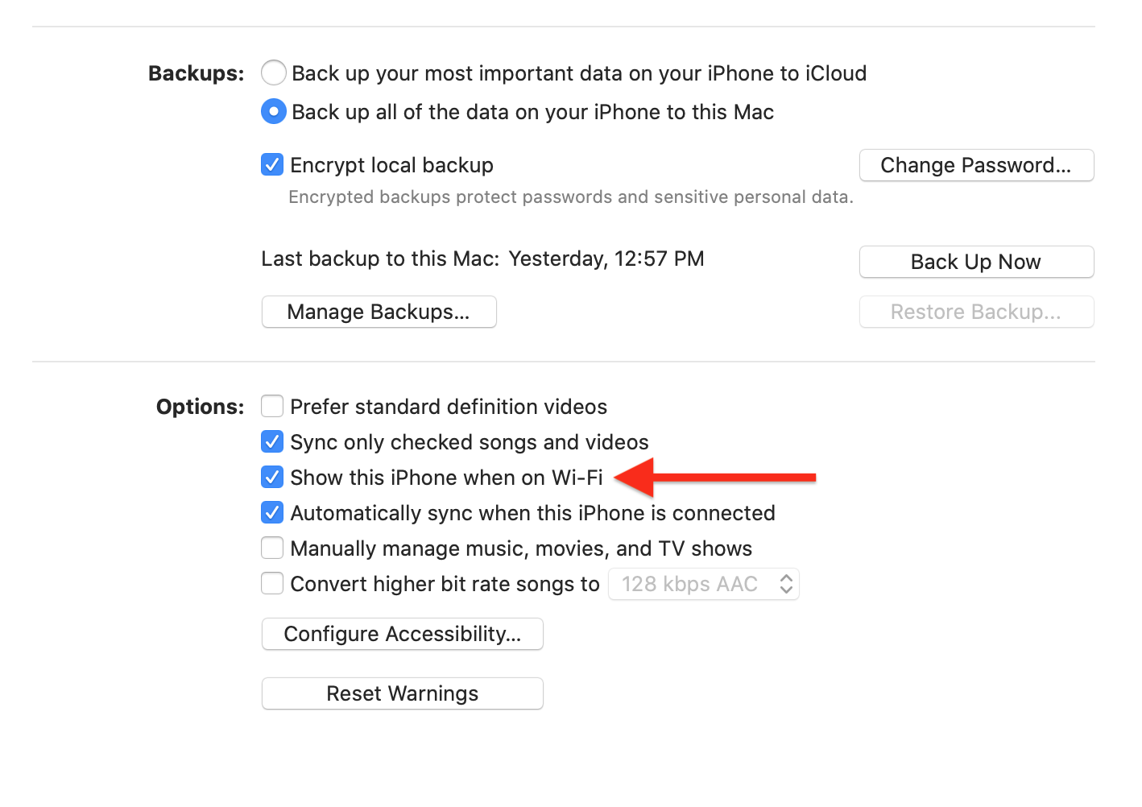Check Convert higher bit rate songs option

[x=272, y=583]
